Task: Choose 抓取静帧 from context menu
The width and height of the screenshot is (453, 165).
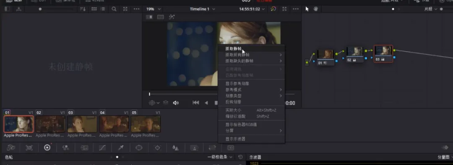Action: (251, 49)
